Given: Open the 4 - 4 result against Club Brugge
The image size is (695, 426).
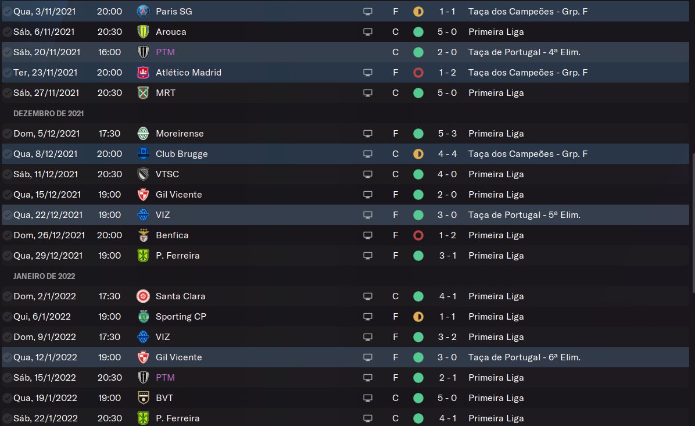Looking at the screenshot, I should pos(447,154).
